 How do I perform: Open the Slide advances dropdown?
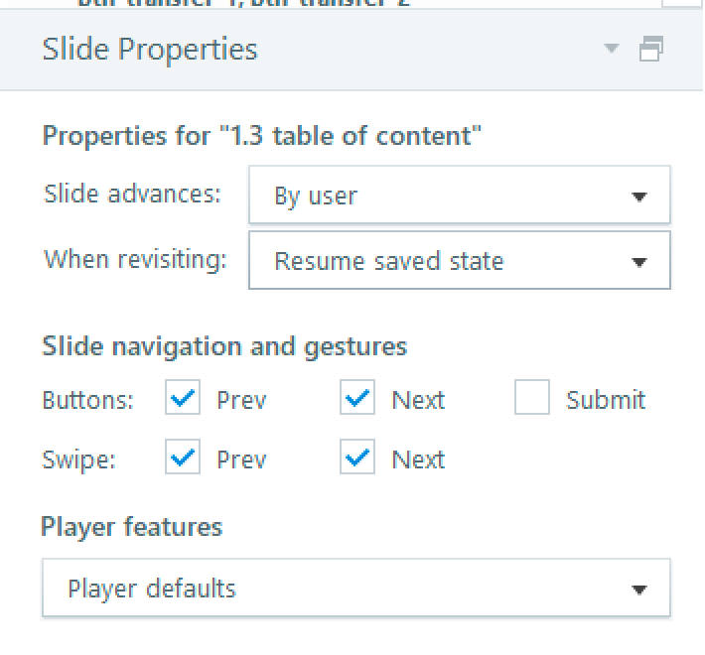pyautogui.click(x=459, y=196)
